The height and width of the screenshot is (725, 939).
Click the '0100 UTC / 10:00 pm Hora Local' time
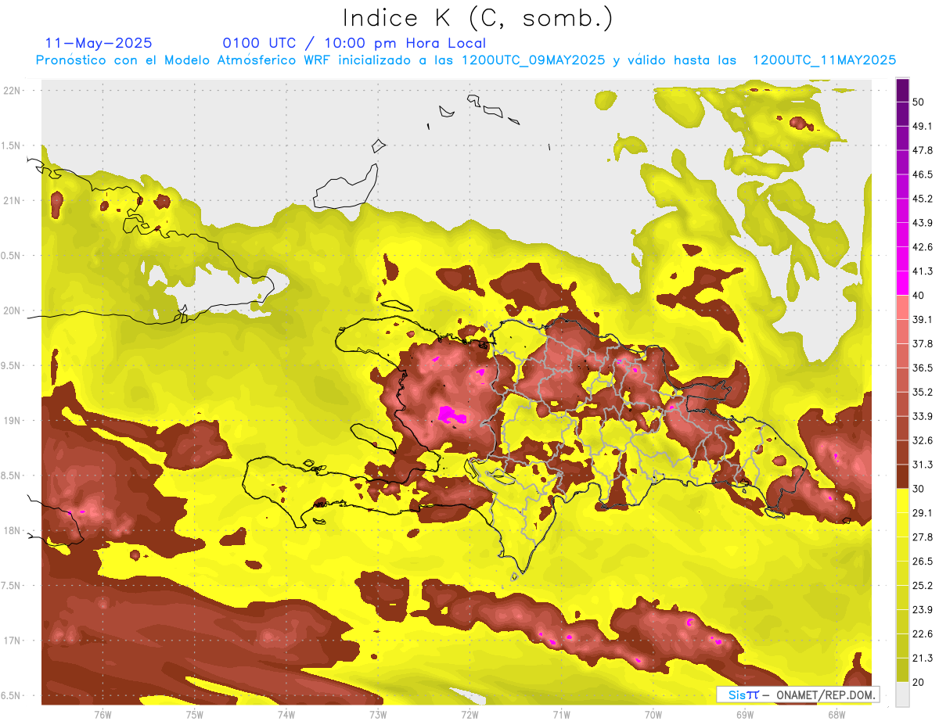[354, 43]
